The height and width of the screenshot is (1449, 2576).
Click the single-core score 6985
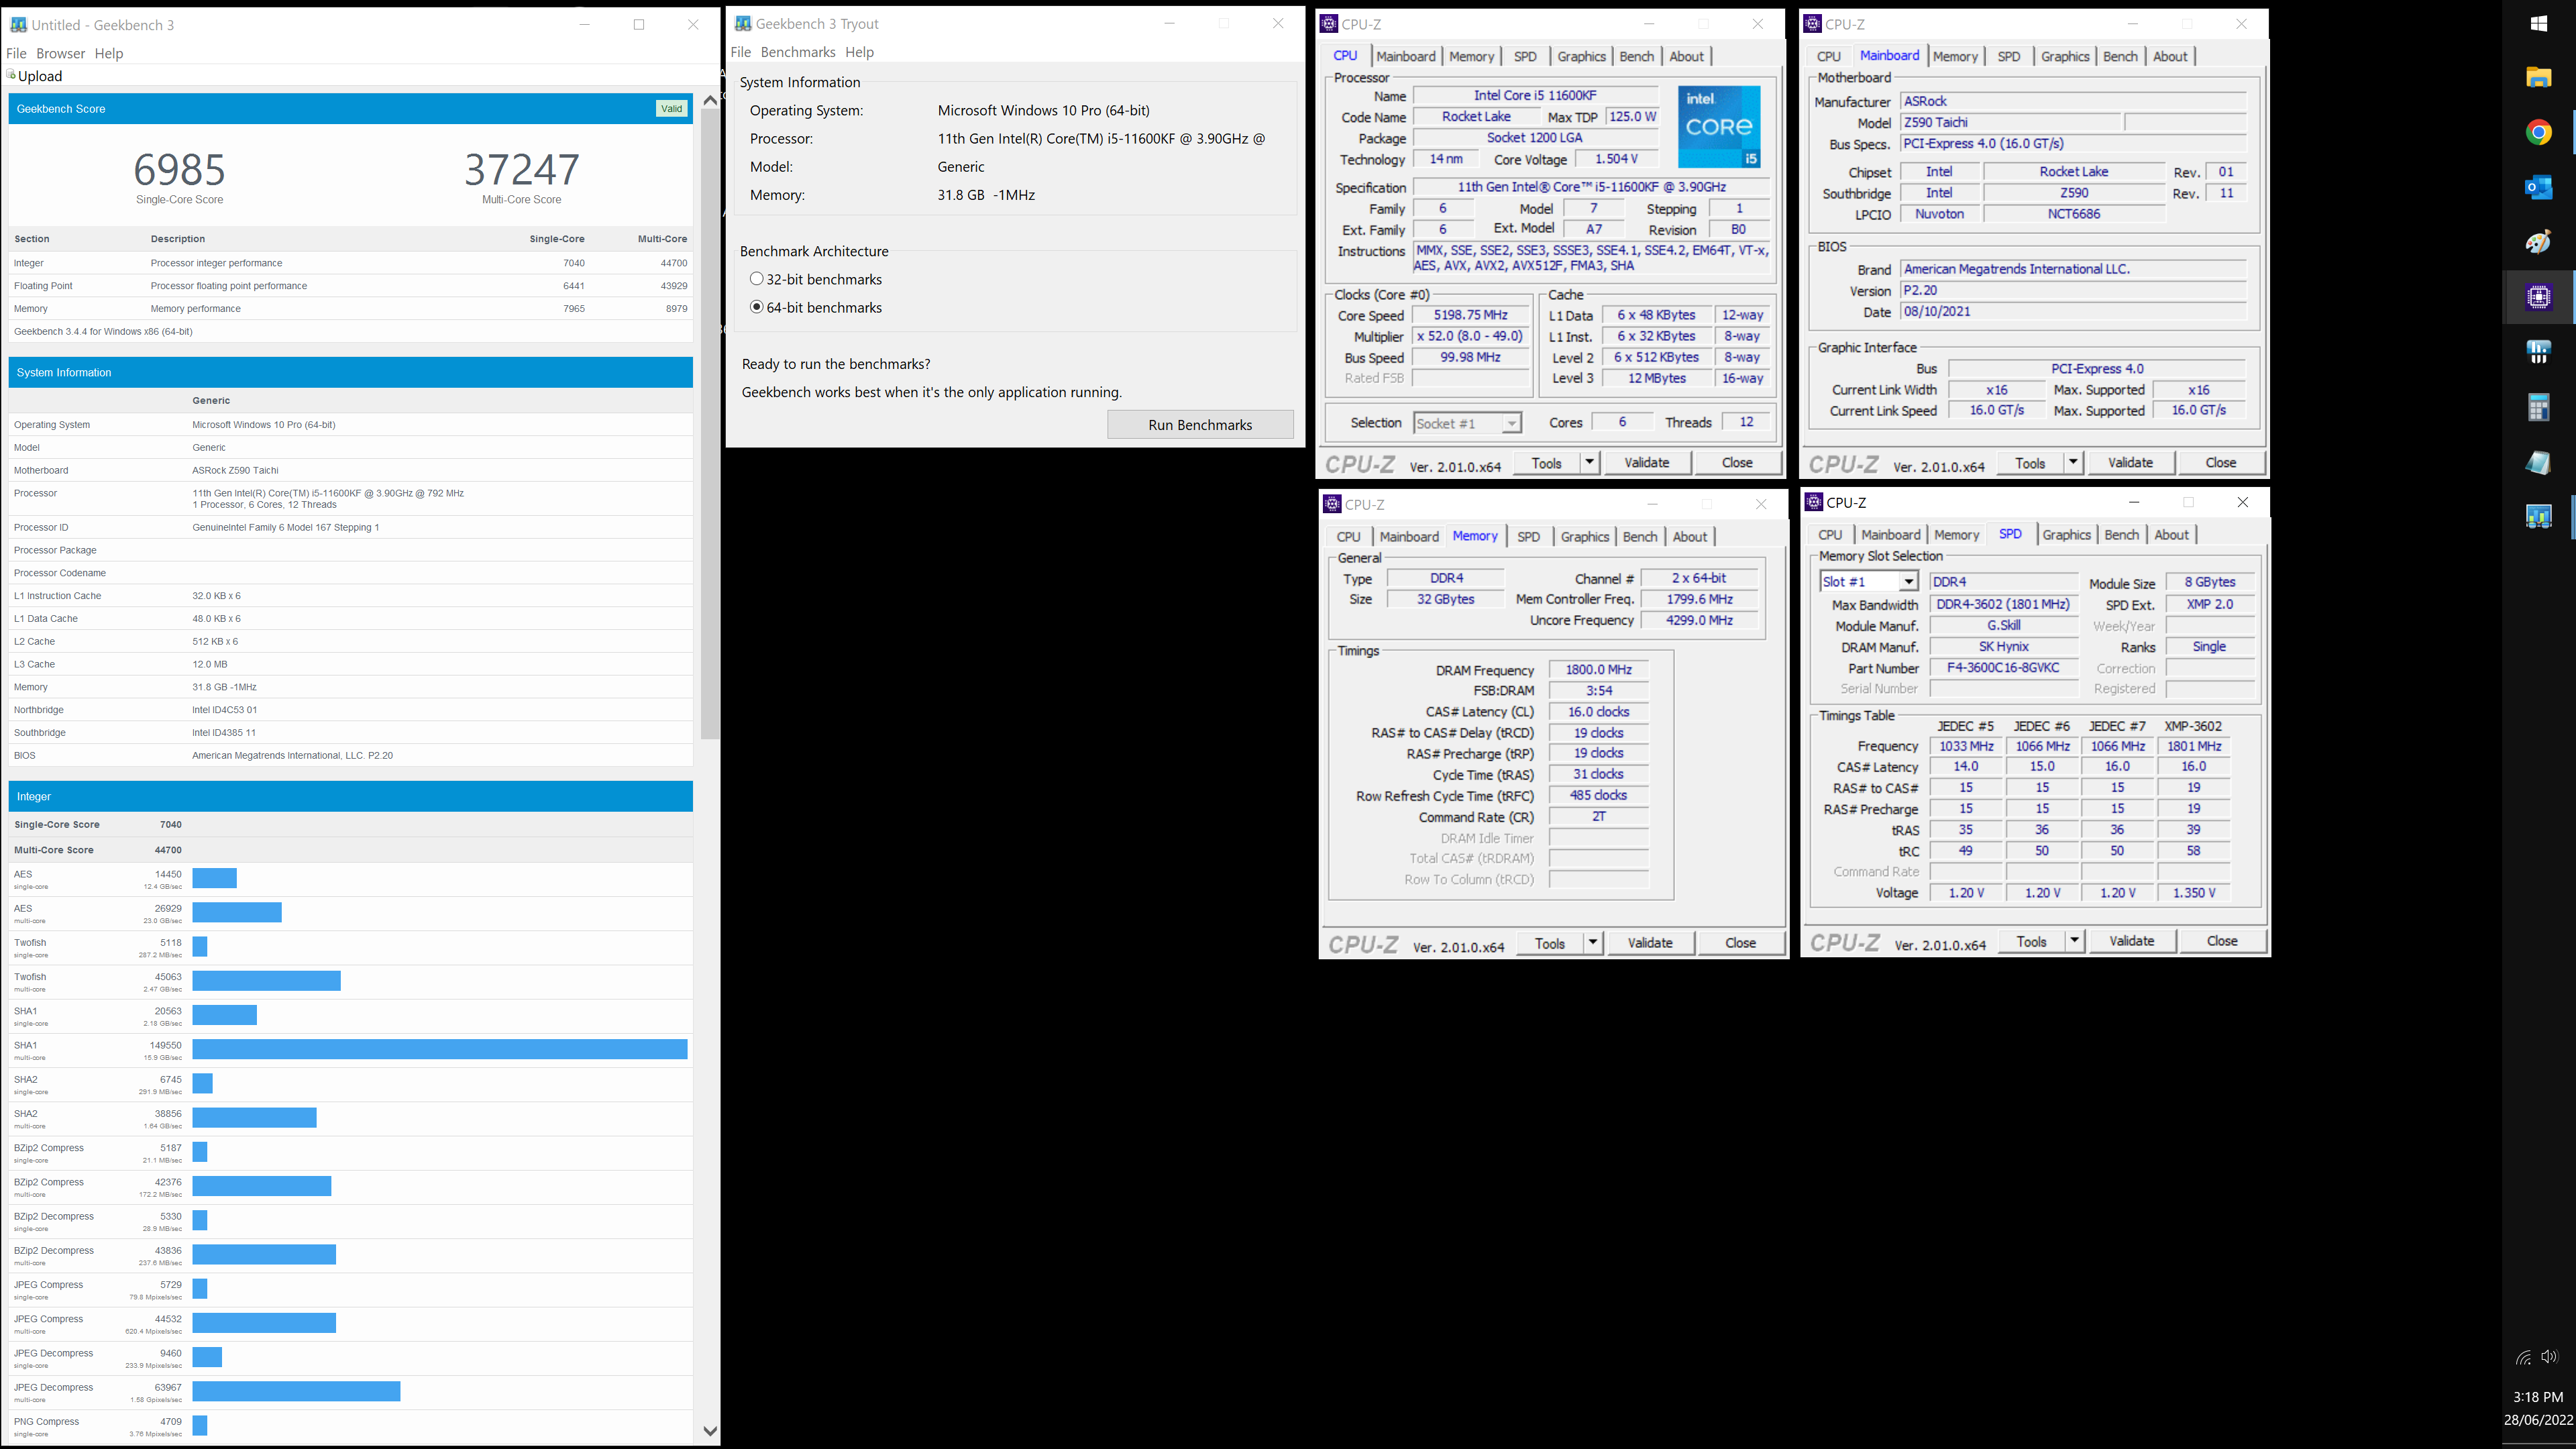pos(180,169)
